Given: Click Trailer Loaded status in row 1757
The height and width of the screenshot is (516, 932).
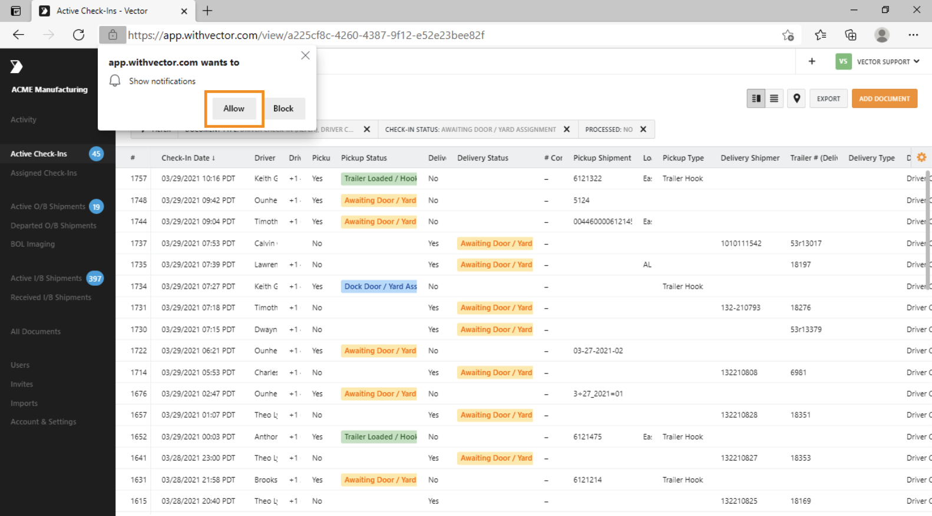Looking at the screenshot, I should pyautogui.click(x=379, y=178).
